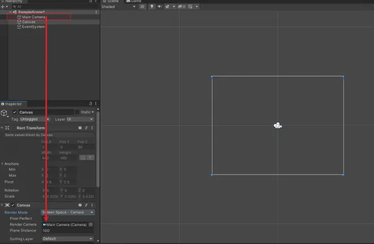Open Canvas component presets icon
The height and width of the screenshot is (244, 374).
(86, 205)
